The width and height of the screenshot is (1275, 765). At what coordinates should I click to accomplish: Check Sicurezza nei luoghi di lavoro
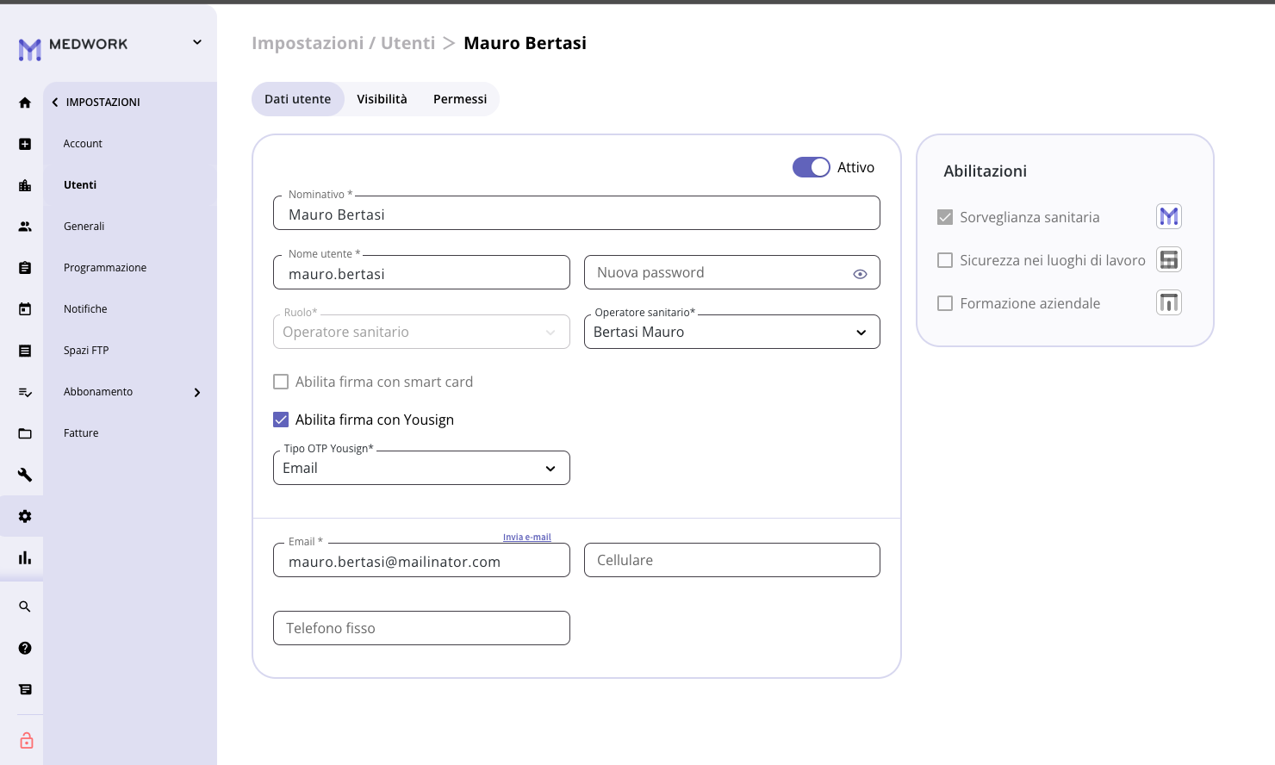945,260
